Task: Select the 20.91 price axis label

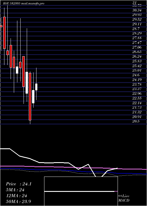Action: tap(137, 117)
